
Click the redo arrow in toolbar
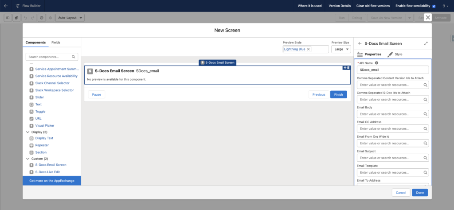coord(32,18)
